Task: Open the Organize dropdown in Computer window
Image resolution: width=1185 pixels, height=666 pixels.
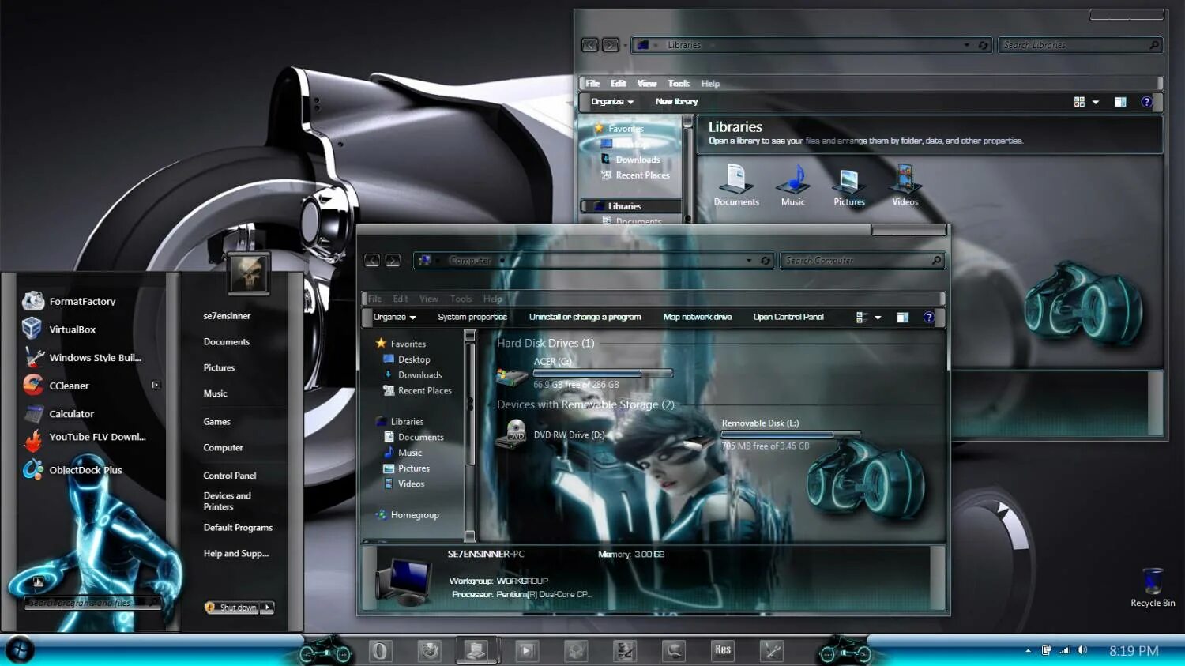Action: click(x=394, y=317)
